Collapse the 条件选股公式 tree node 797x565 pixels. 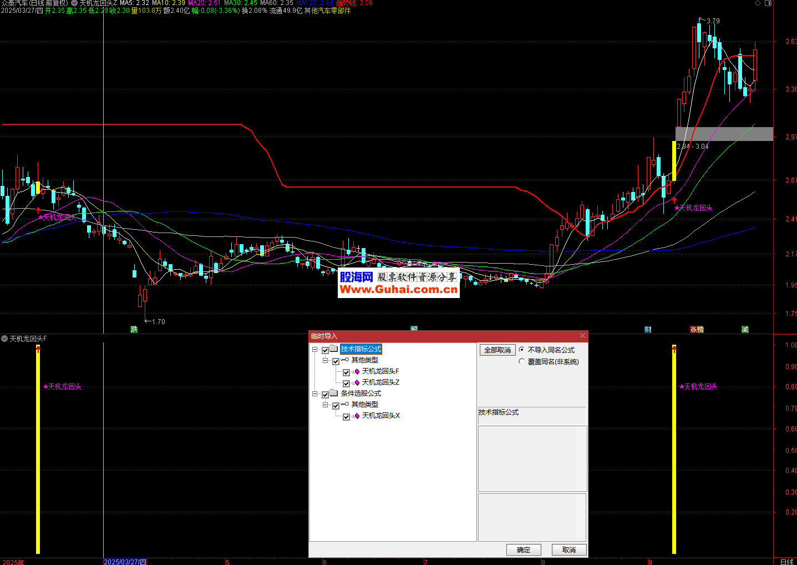coord(315,394)
